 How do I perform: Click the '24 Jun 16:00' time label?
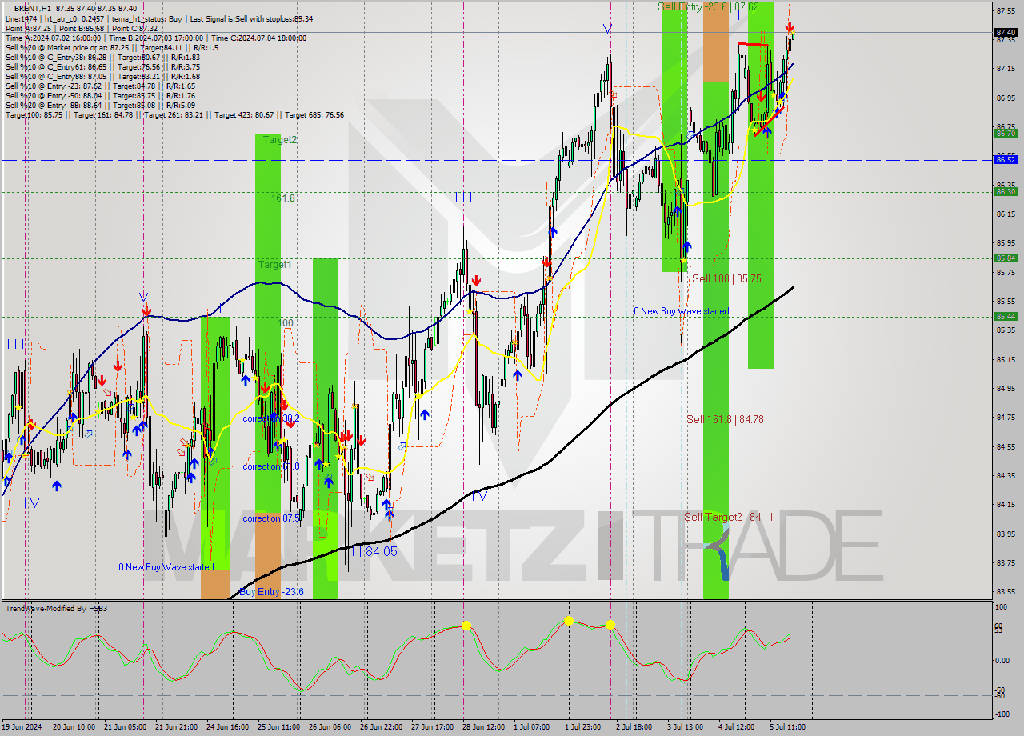(x=227, y=727)
